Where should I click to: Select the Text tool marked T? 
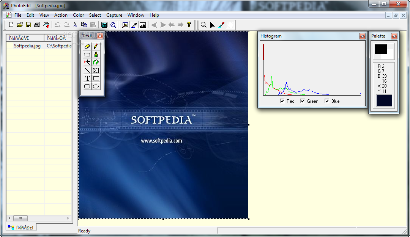click(x=87, y=78)
